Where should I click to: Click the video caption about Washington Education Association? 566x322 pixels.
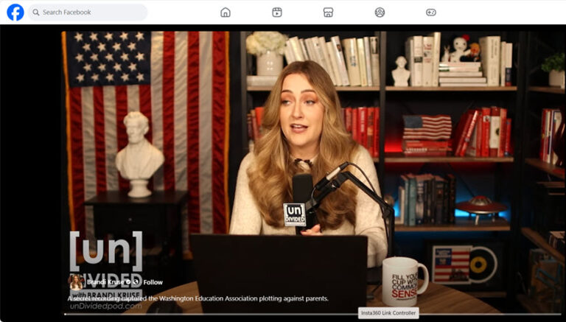click(198, 298)
